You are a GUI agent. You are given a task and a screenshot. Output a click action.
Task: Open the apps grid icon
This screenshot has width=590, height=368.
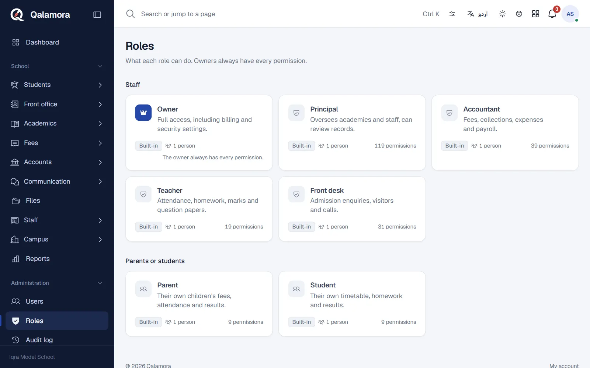click(x=535, y=14)
